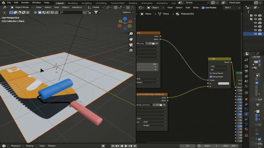Open the Object properties tab

[x=246, y=99]
